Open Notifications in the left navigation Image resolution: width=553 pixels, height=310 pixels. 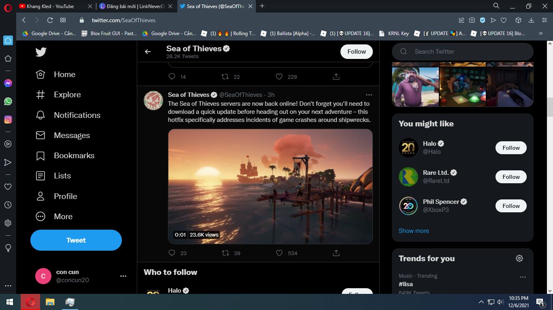tap(77, 115)
